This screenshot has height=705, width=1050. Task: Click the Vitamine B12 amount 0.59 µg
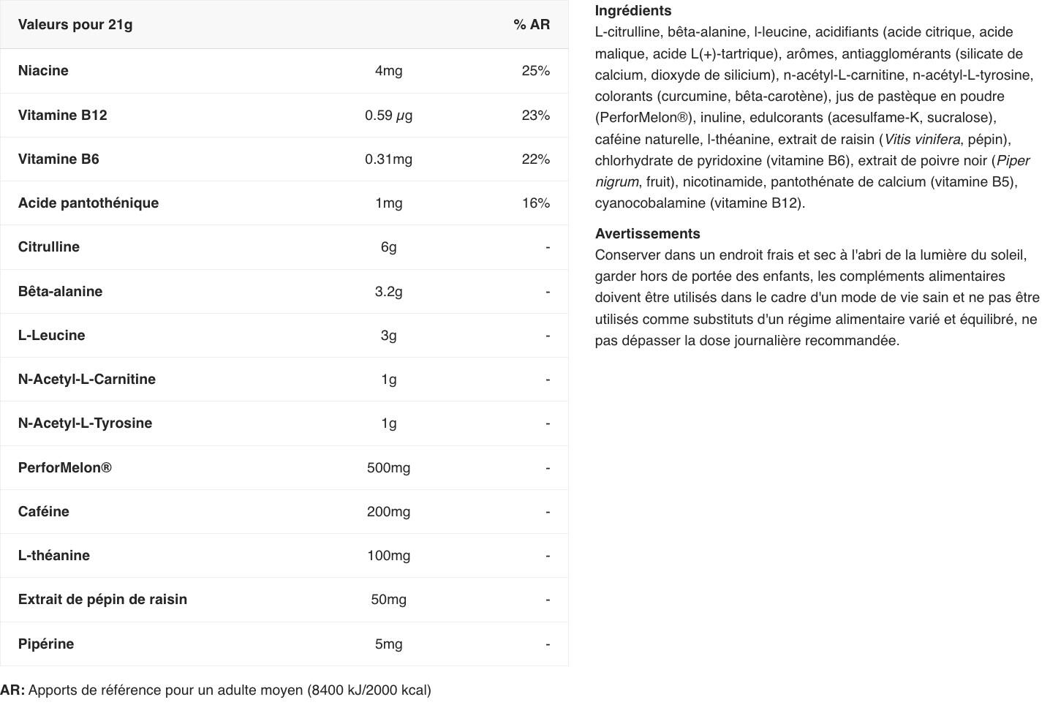(x=388, y=116)
